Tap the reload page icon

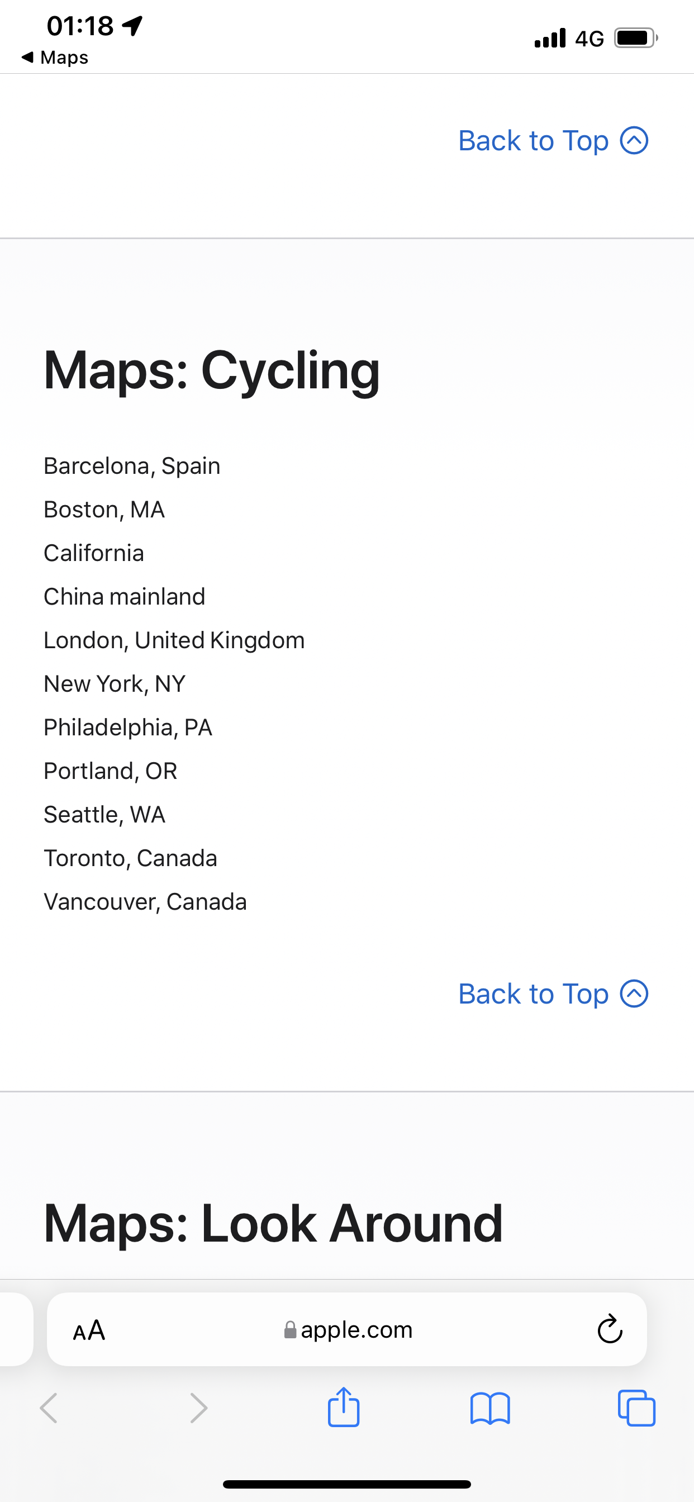click(x=610, y=1329)
